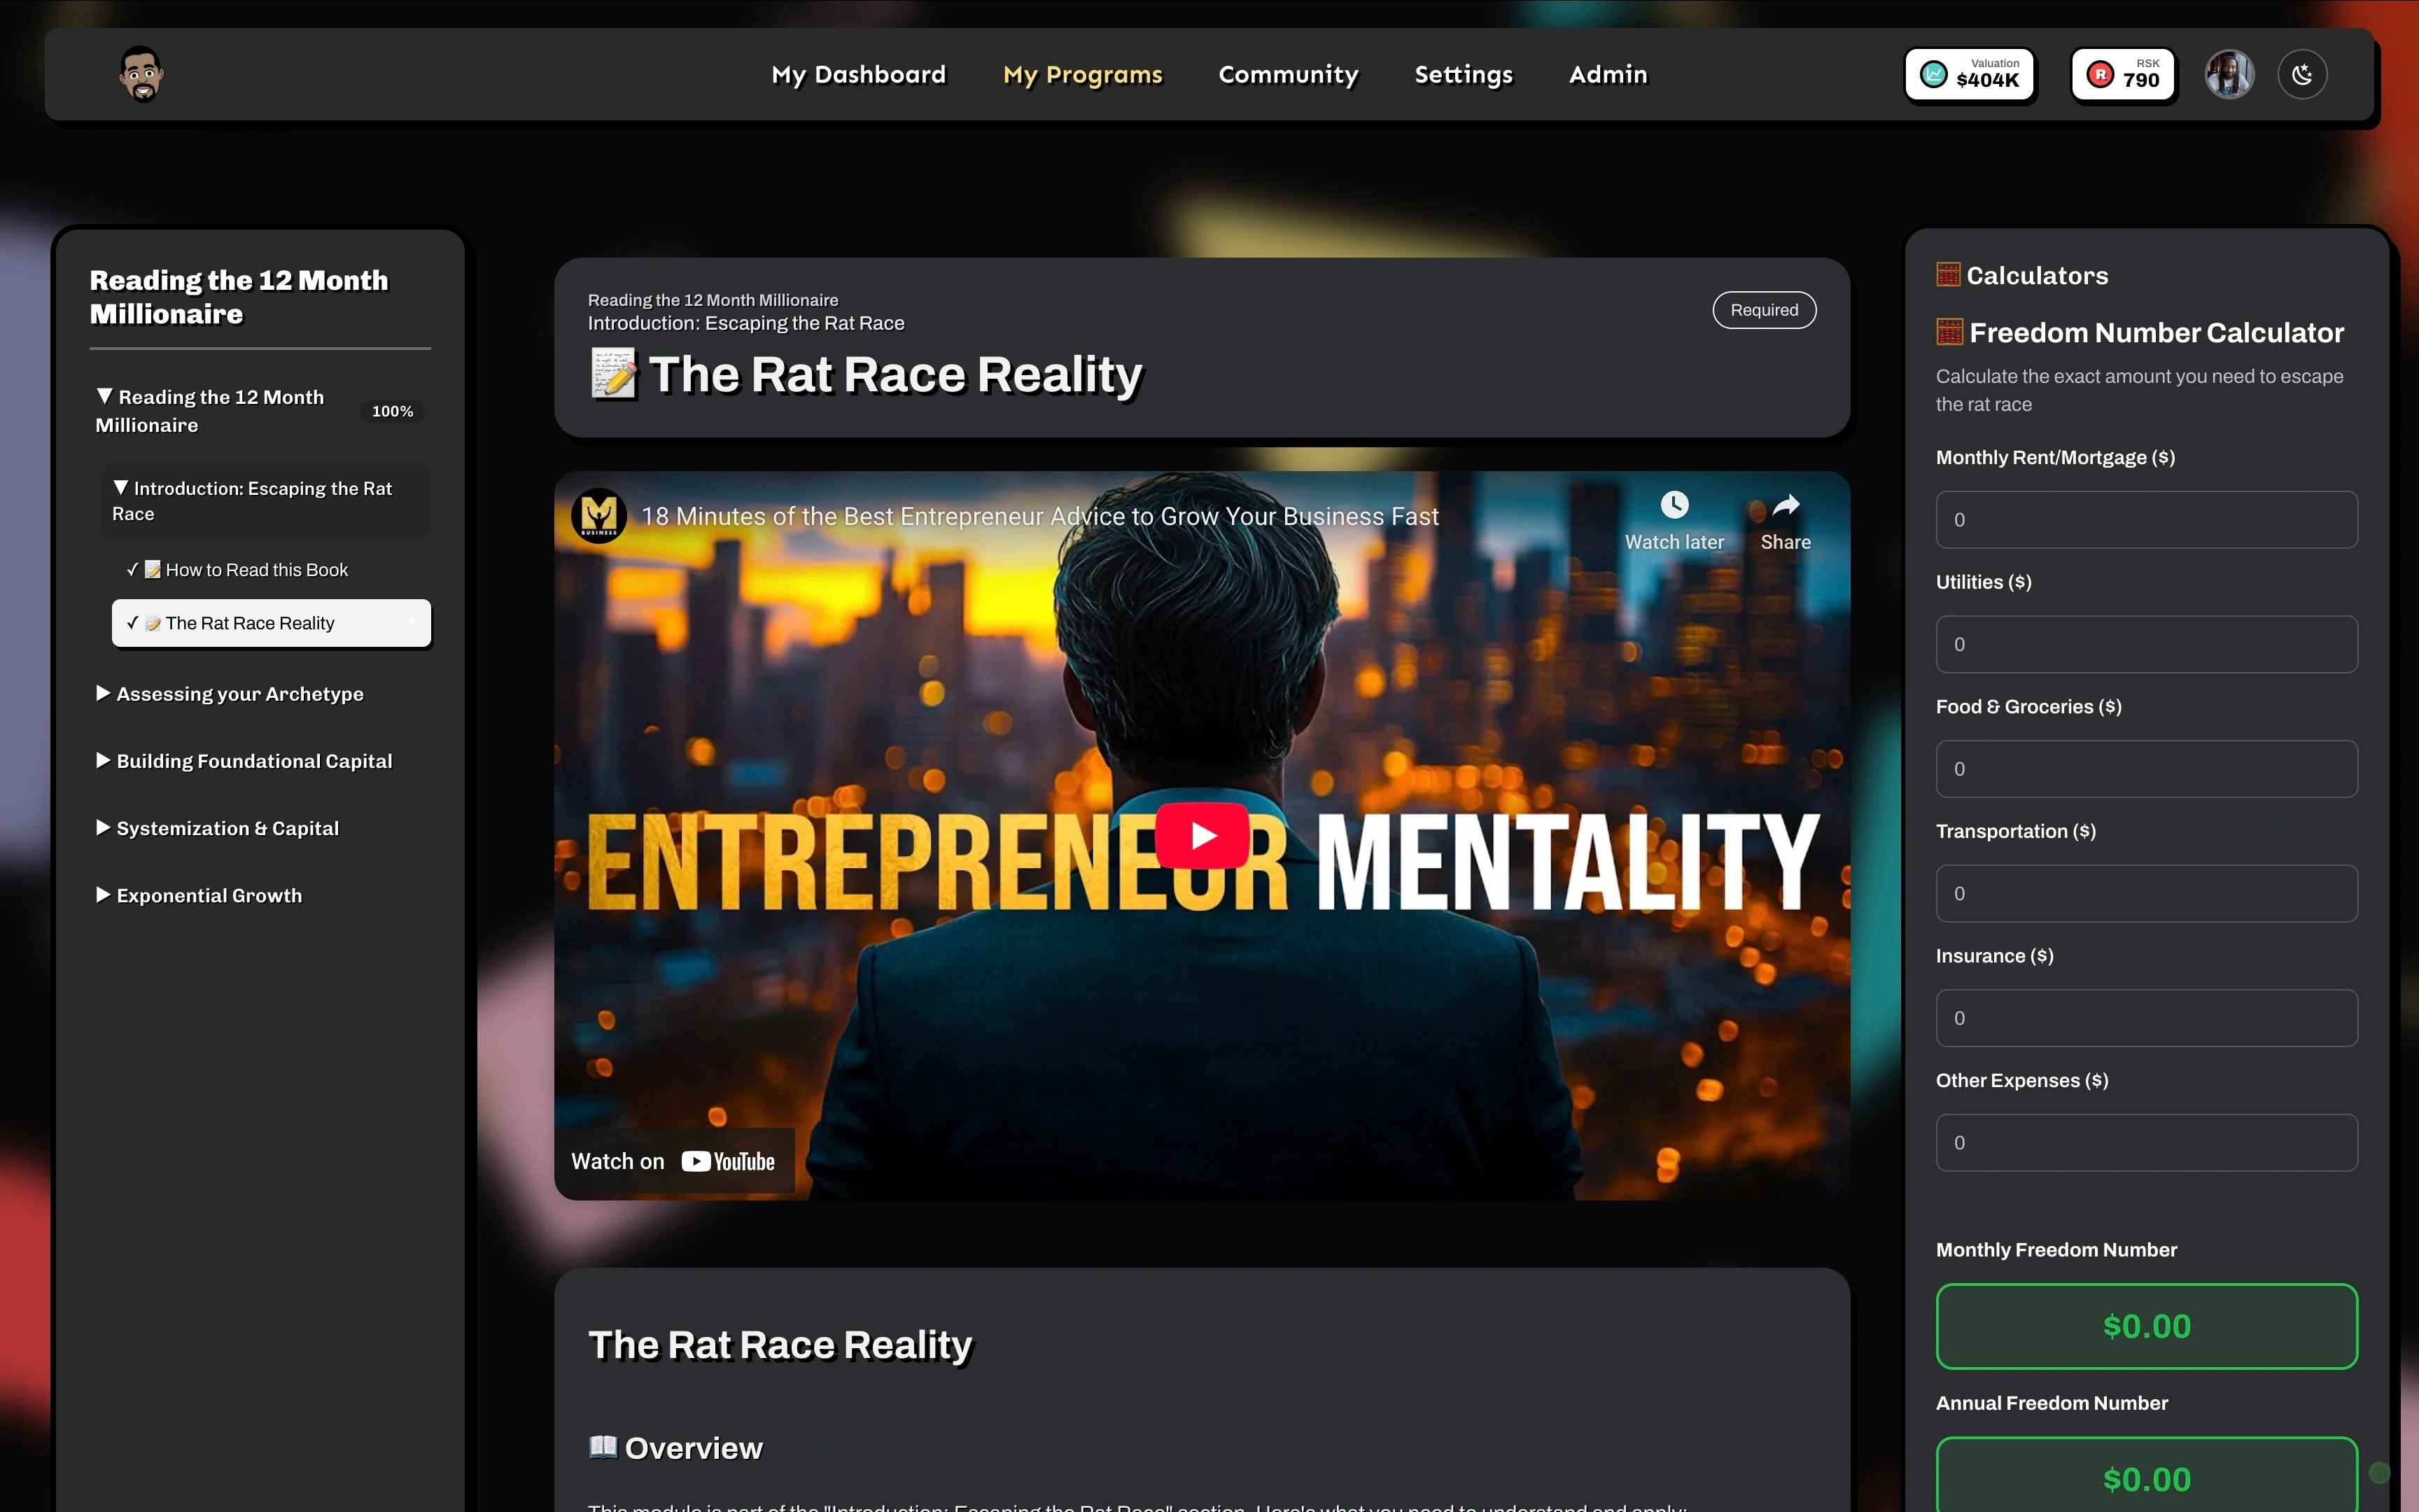
Task: Click the Watch later clock icon
Action: pos(1674,506)
